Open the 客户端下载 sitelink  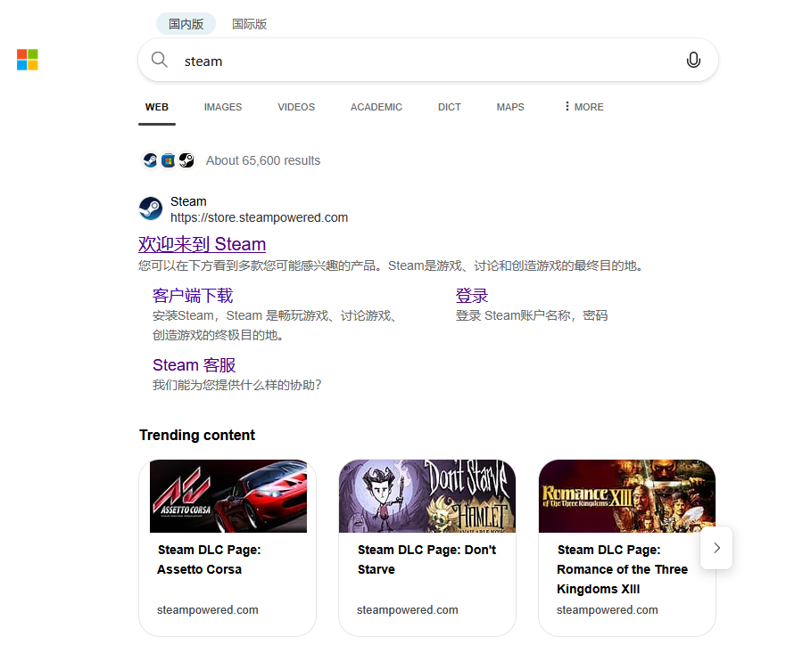193,296
